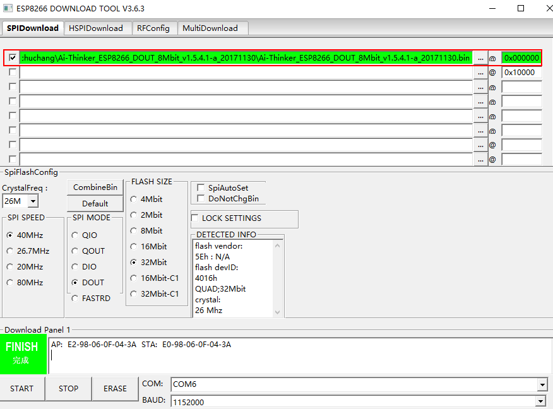This screenshot has width=553, height=409.
Task: Tick the checkbox for the 0x10000 row
Action: [13, 73]
